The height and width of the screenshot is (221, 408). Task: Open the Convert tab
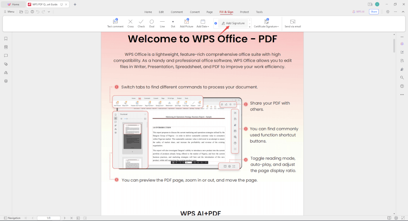(x=195, y=12)
